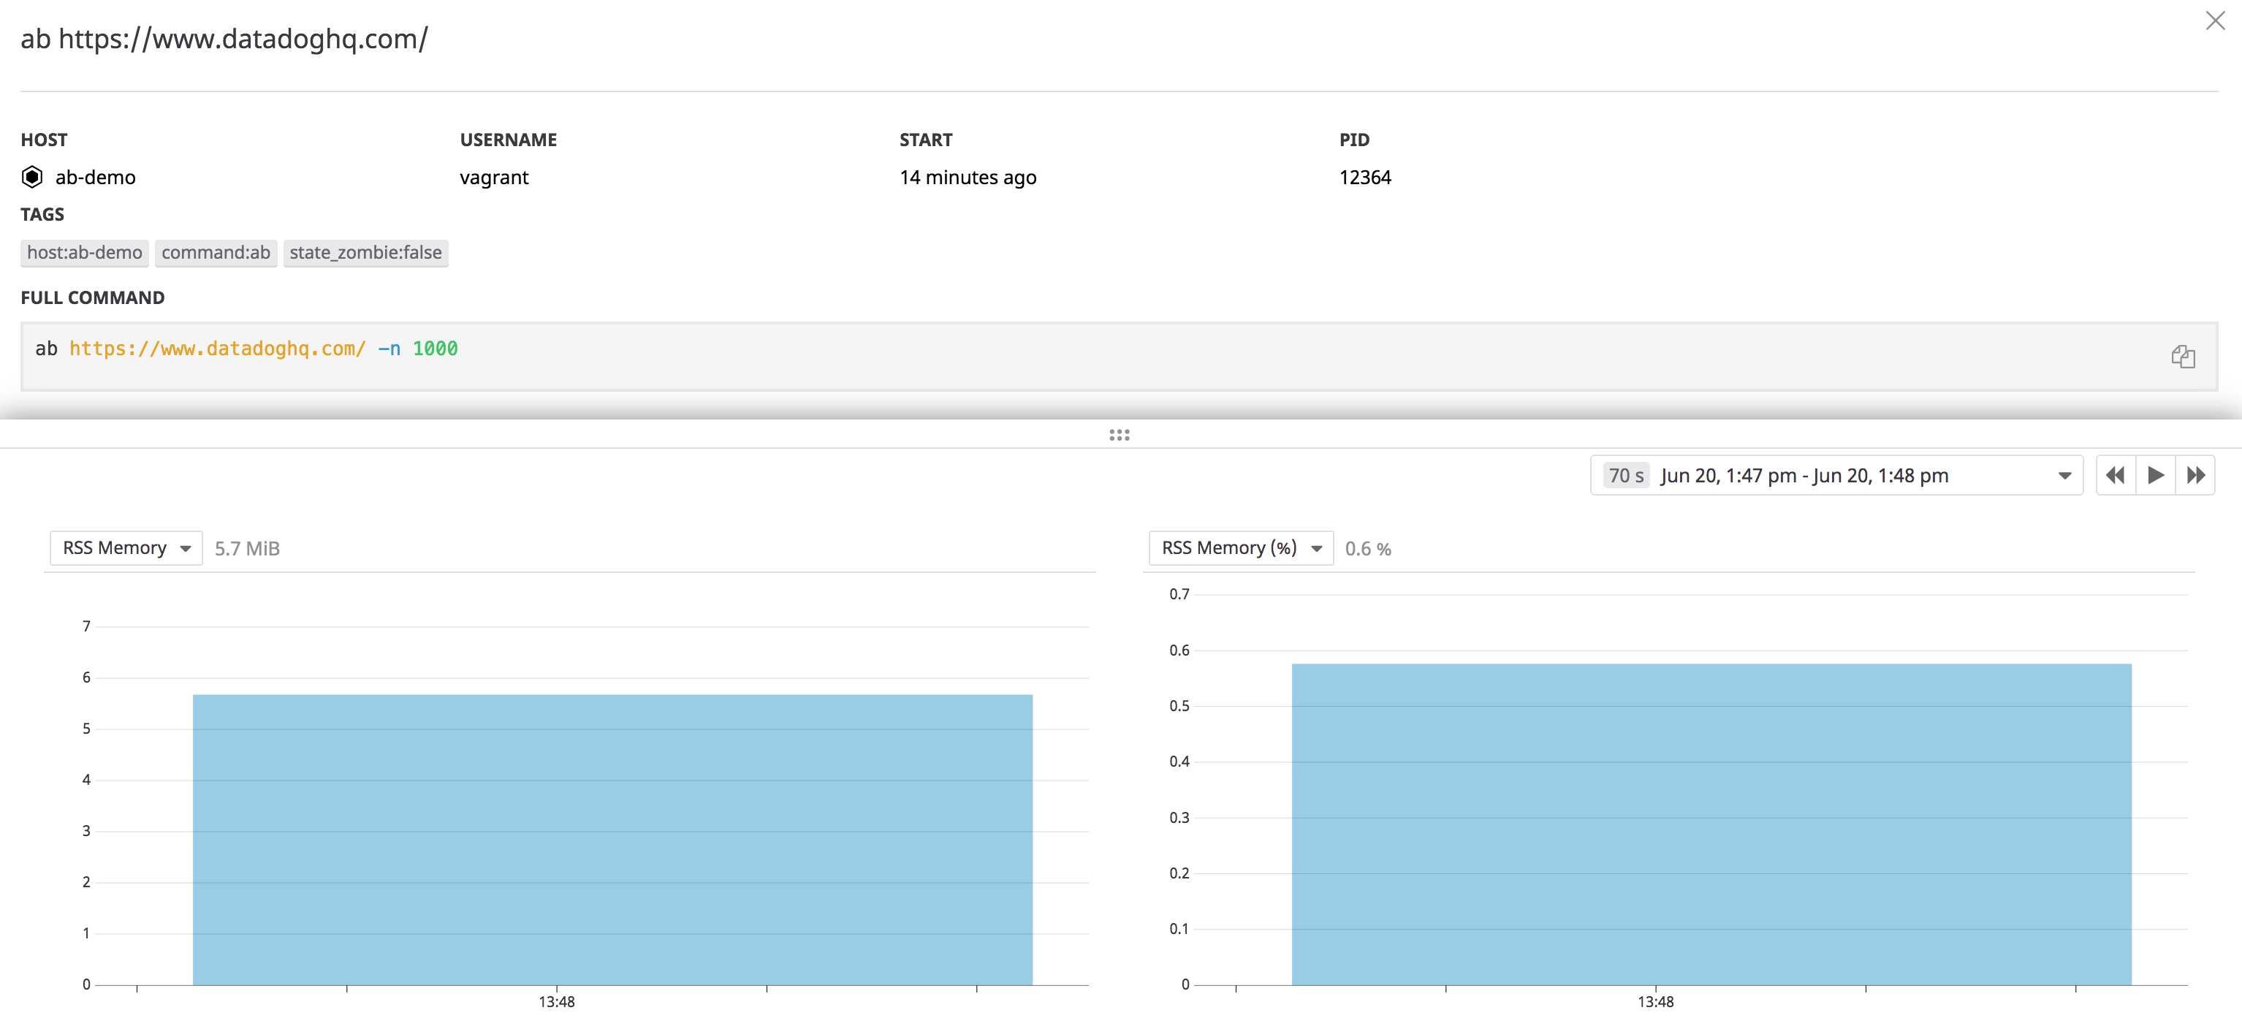Click the state_zombie:false tag
Image resolution: width=2242 pixels, height=1021 pixels.
365,254
